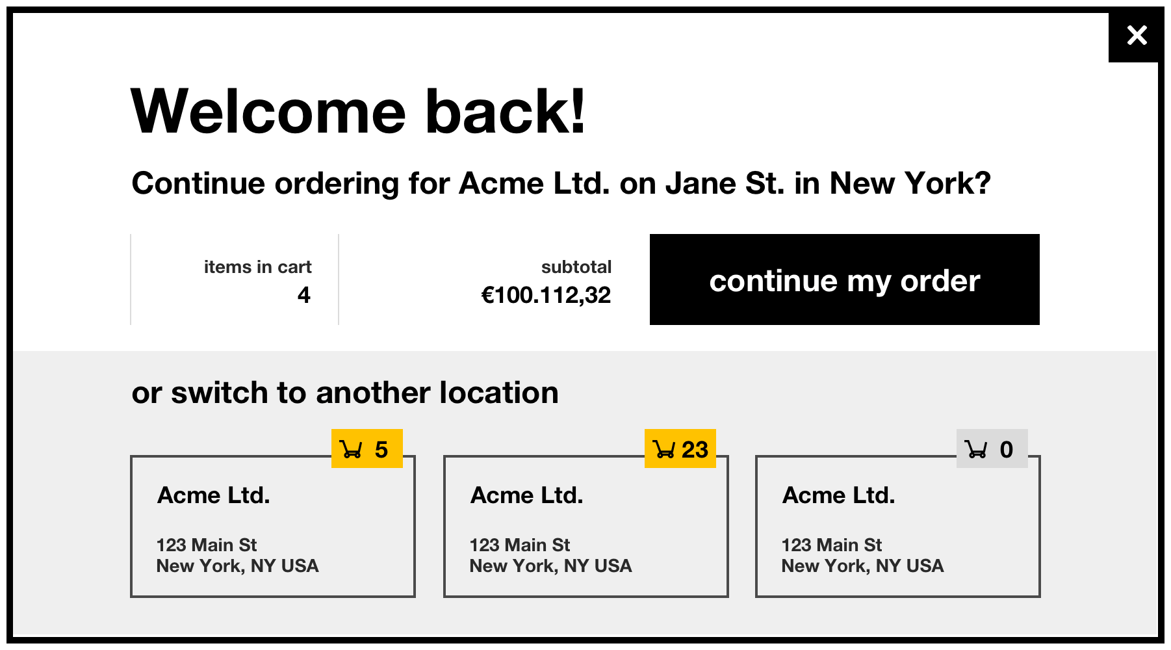Click the items in cart count 4
The height and width of the screenshot is (650, 1171).
(x=304, y=295)
